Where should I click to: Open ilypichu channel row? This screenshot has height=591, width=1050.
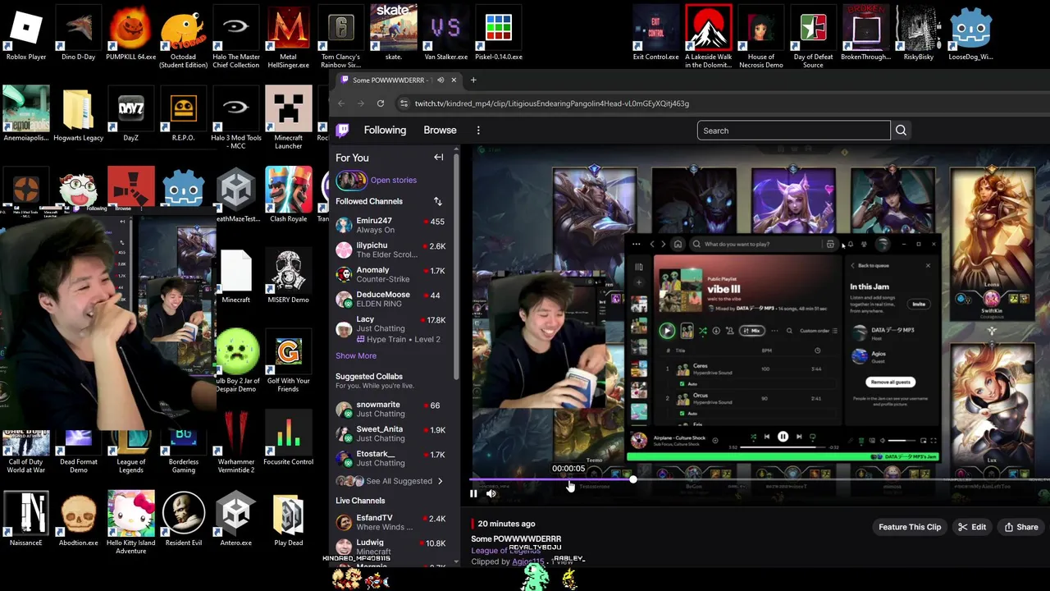pos(390,250)
